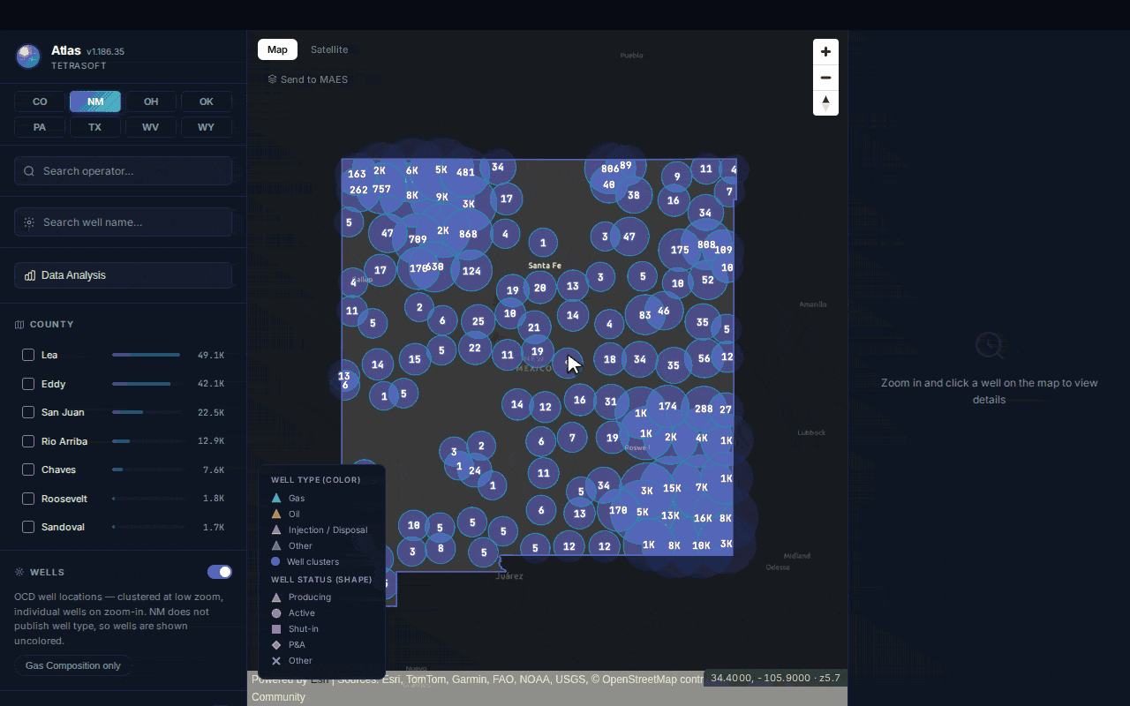Toggle the Wells layer switch off
Viewport: 1130px width, 706px height.
click(220, 572)
